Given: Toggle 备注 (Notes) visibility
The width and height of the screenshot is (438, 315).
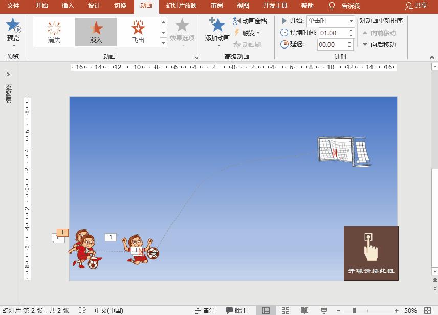Looking at the screenshot, I should coord(205,310).
